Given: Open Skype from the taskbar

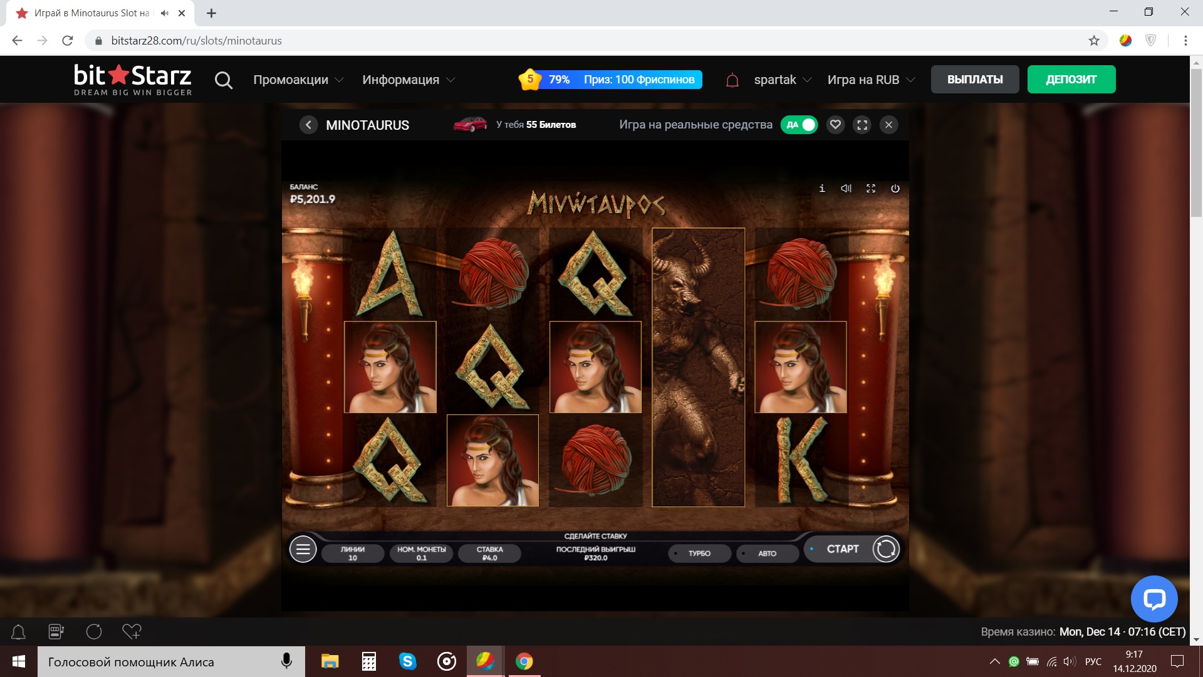Looking at the screenshot, I should point(408,661).
